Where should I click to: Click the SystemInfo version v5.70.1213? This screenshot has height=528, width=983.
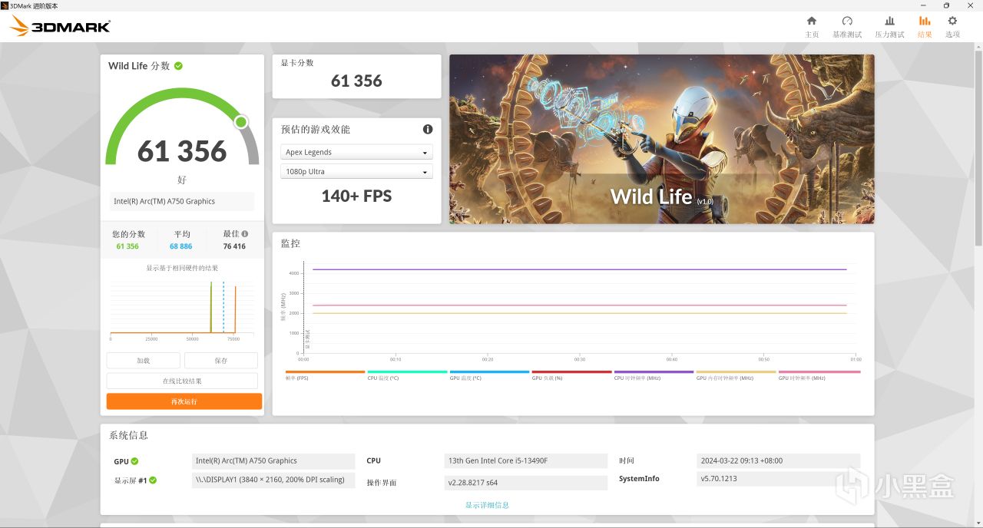click(x=779, y=479)
